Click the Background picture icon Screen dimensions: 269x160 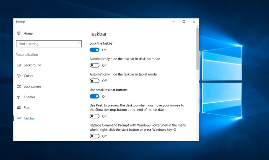pos(18,65)
